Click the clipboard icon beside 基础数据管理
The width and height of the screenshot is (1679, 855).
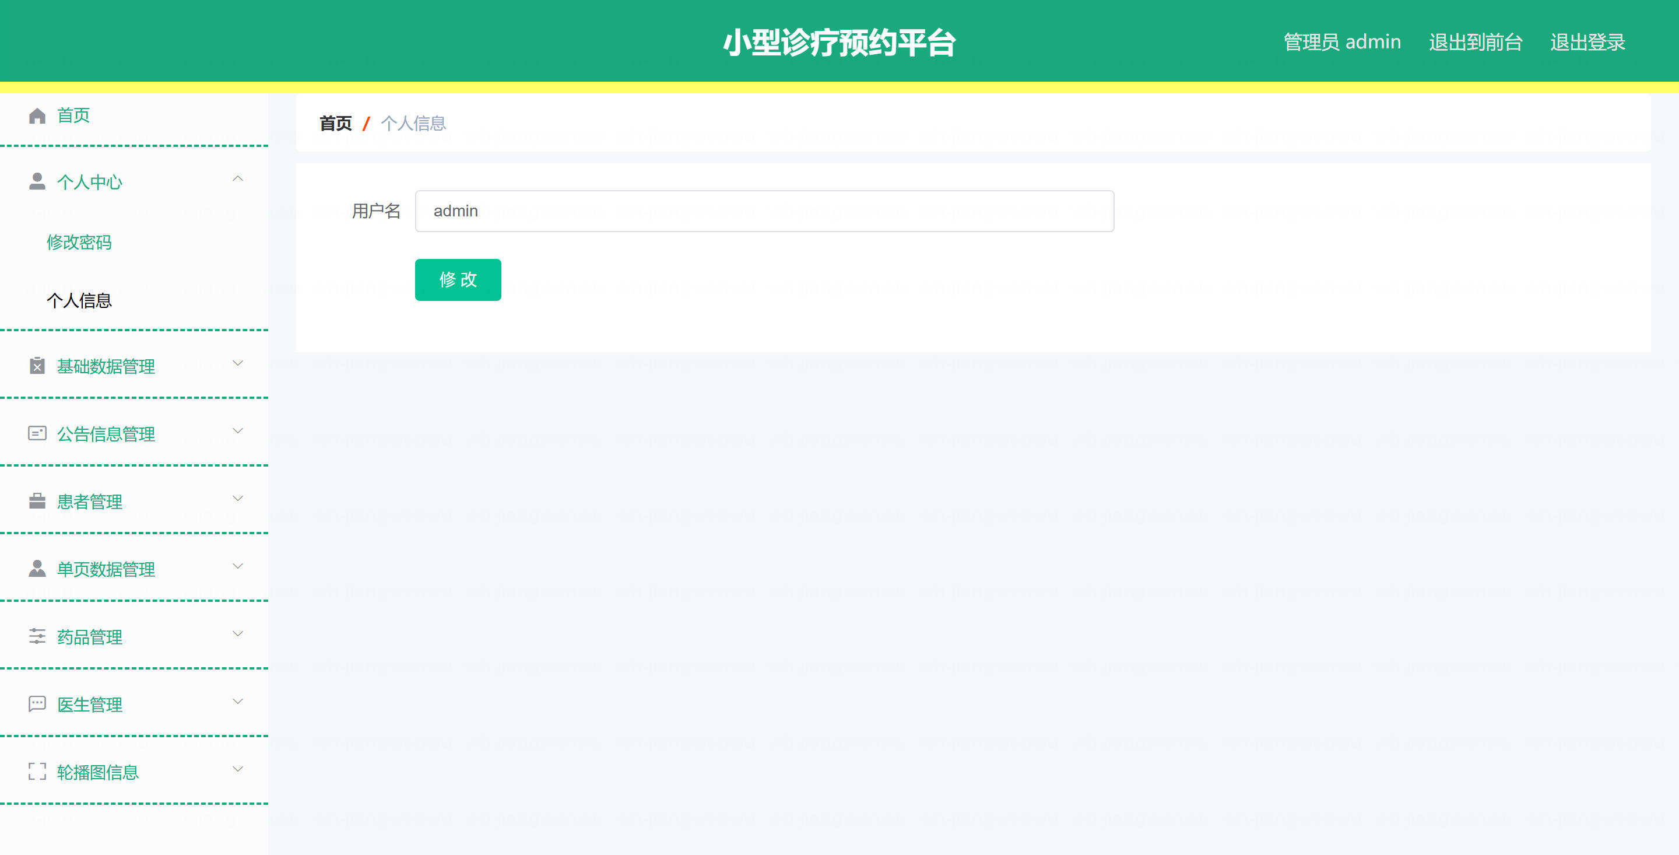point(37,366)
